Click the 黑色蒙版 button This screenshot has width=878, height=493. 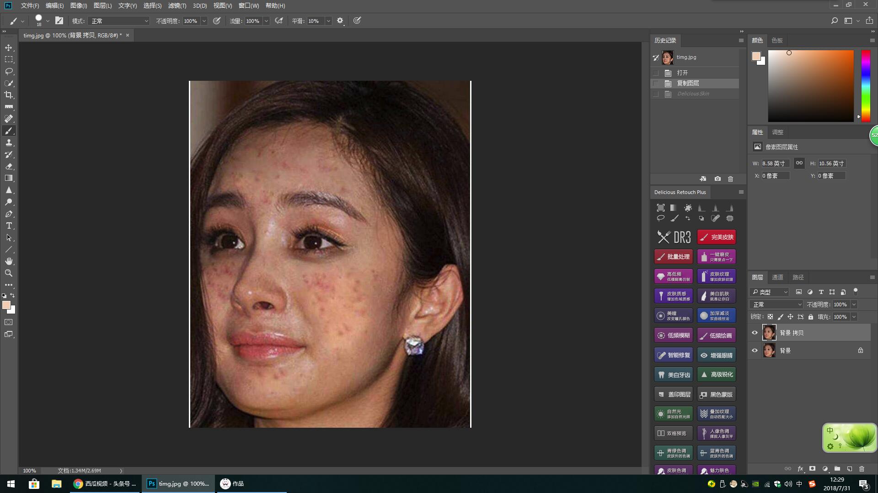coord(717,394)
